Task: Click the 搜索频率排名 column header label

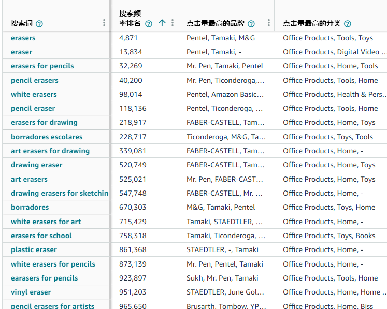Action: coord(130,19)
